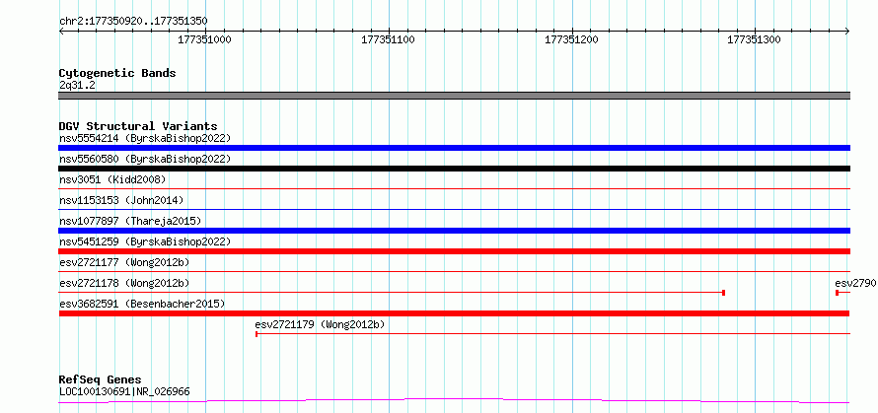Open the esv2721178 (Wong2012b) variant label
This screenshot has width=878, height=413.
pyautogui.click(x=124, y=283)
